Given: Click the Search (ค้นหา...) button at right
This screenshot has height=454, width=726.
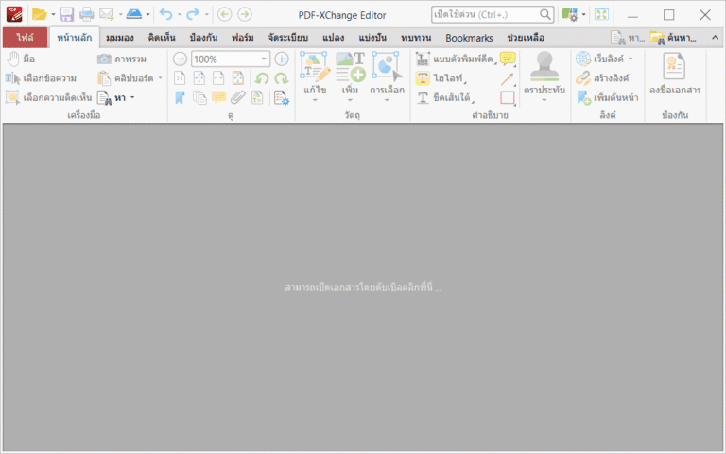Looking at the screenshot, I should [673, 38].
